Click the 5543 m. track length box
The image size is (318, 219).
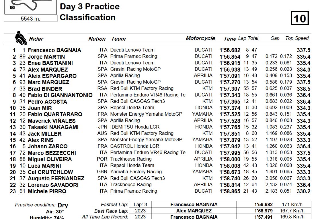pyautogui.click(x=31, y=19)
